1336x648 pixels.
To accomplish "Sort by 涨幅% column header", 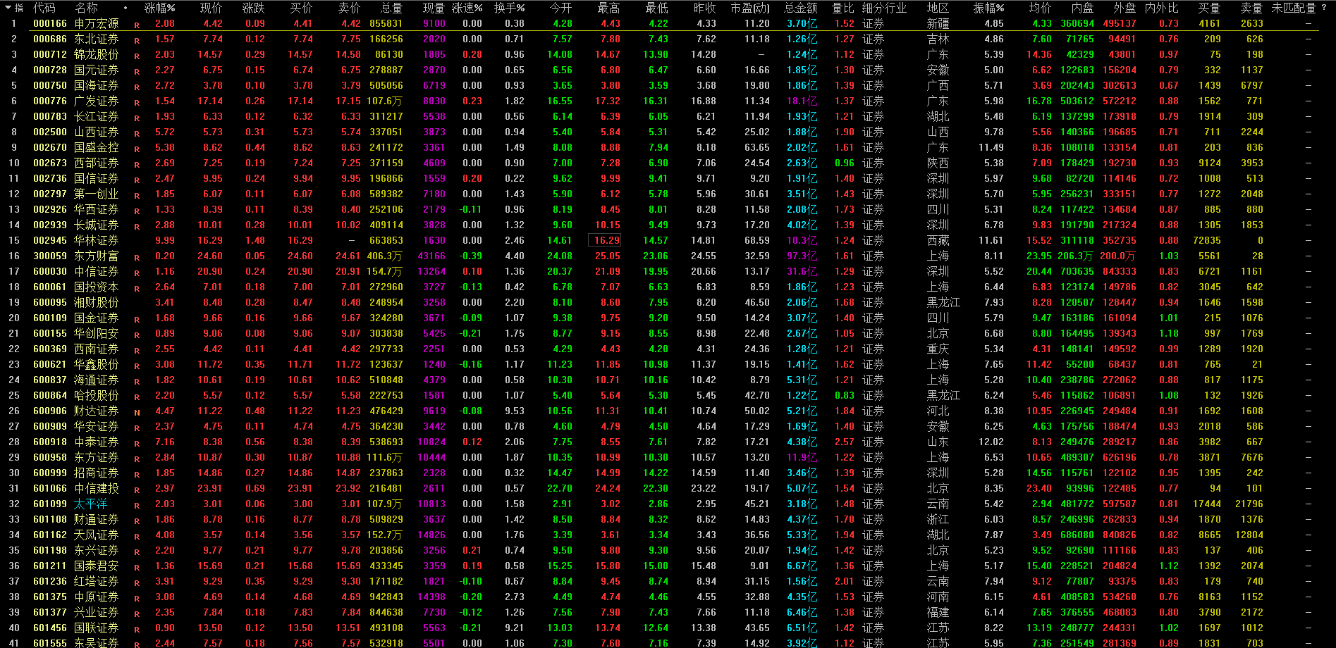I will pos(159,8).
